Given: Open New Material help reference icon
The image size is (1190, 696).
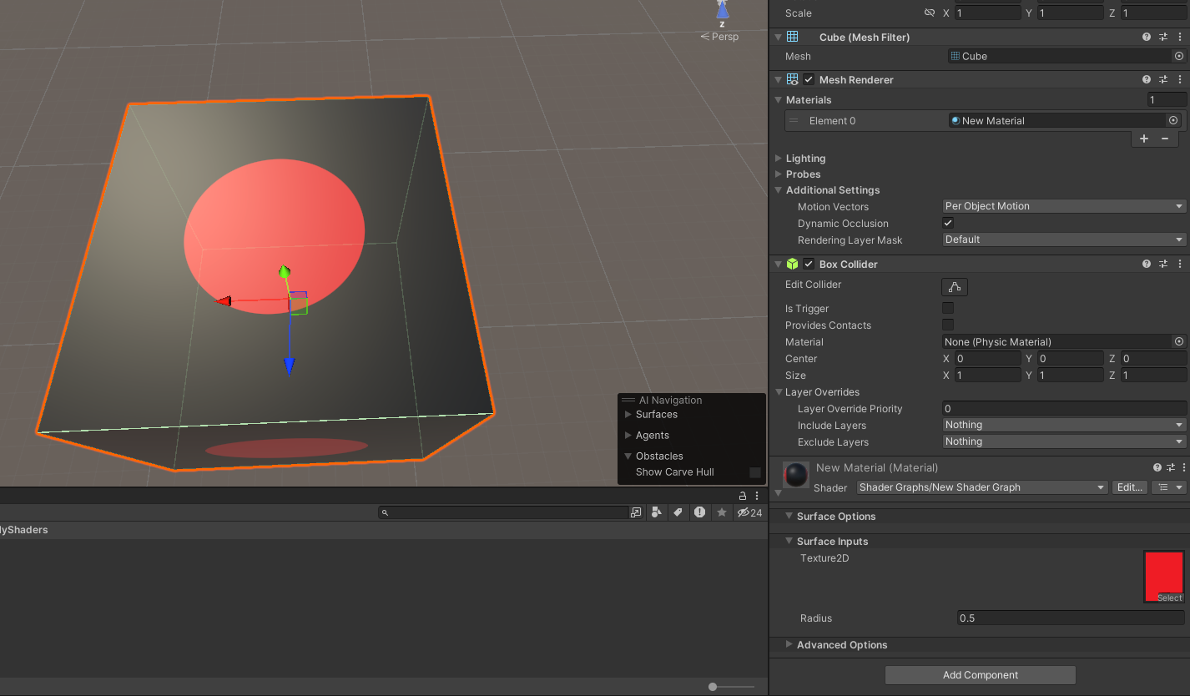Looking at the screenshot, I should coord(1157,468).
